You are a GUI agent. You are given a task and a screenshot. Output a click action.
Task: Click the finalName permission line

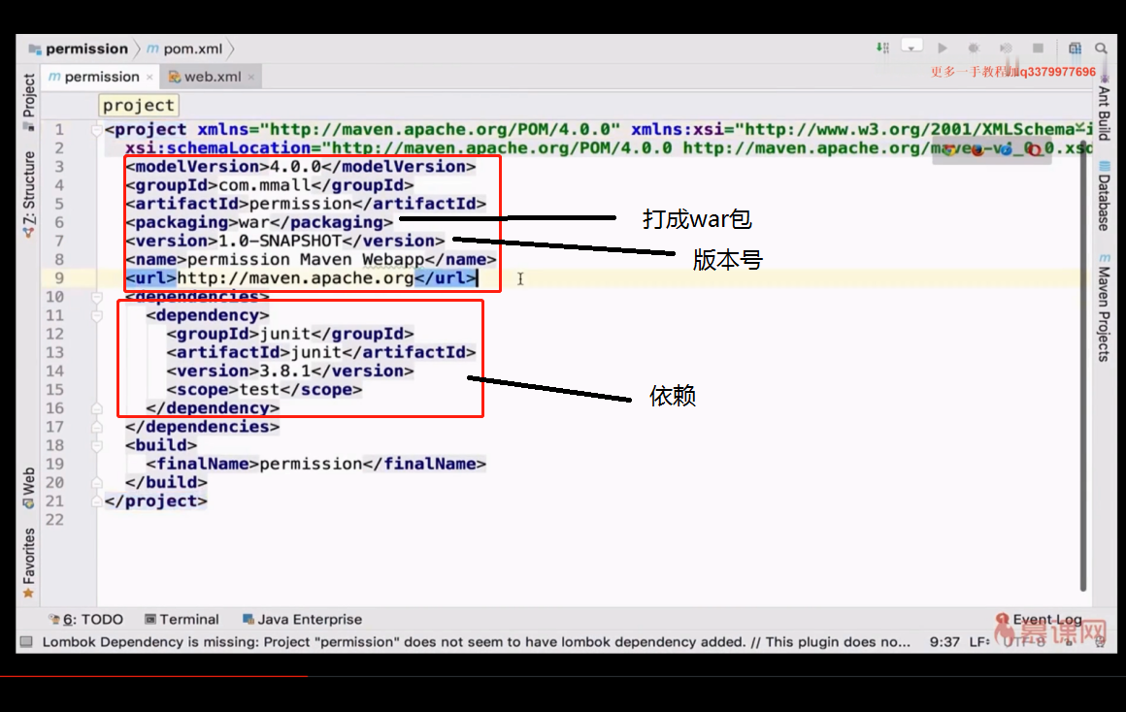tap(316, 465)
